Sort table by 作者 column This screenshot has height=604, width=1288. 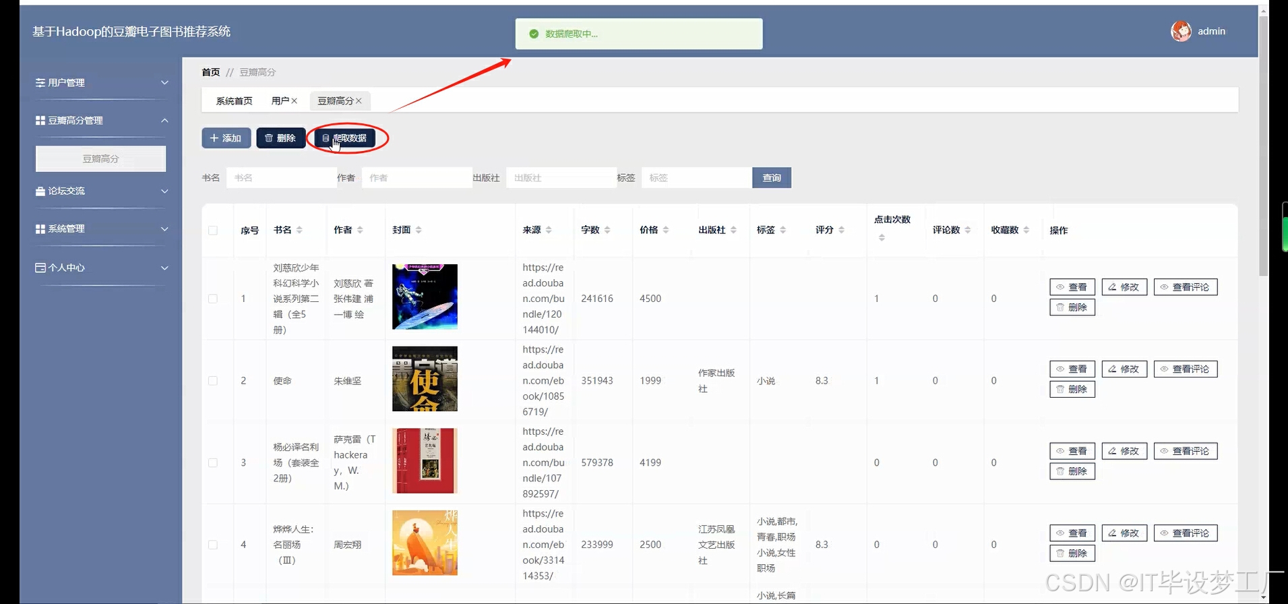(360, 230)
